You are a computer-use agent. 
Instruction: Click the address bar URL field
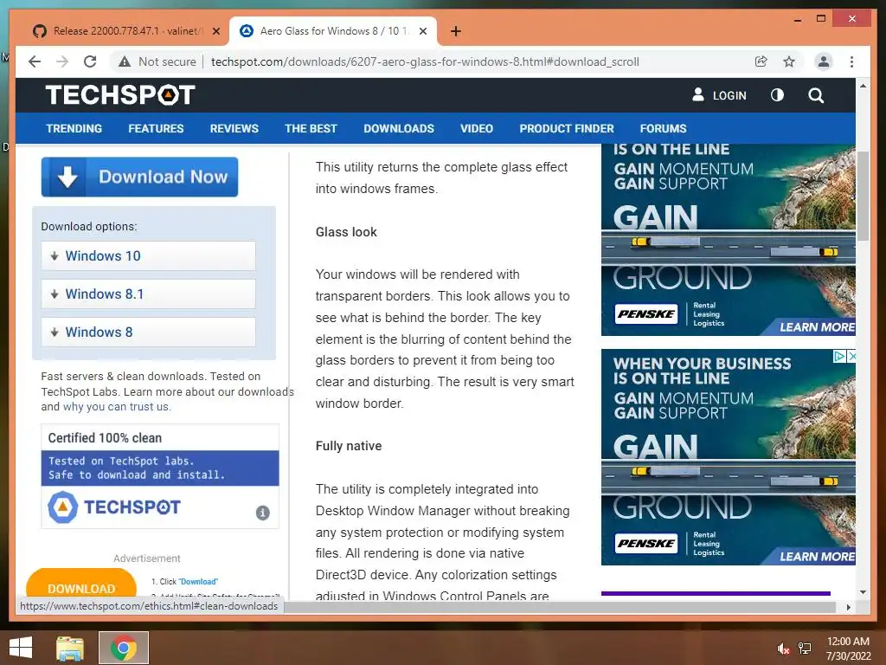click(425, 61)
